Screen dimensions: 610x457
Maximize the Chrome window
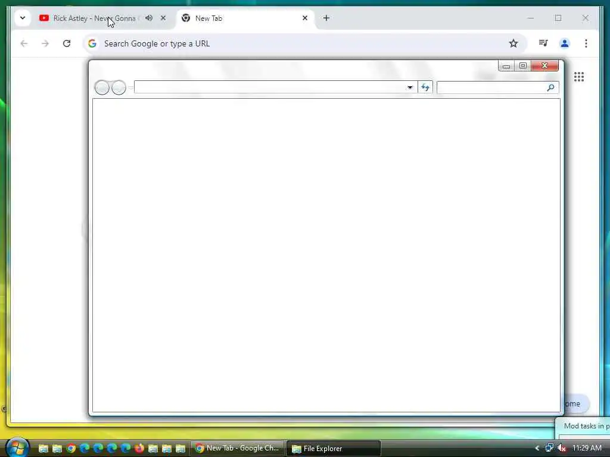click(x=558, y=18)
